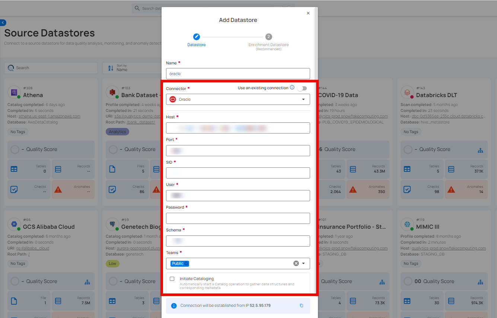This screenshot has width=497, height=318.
Task: Click the Athena datastore logo icon
Action: [x=14, y=92]
